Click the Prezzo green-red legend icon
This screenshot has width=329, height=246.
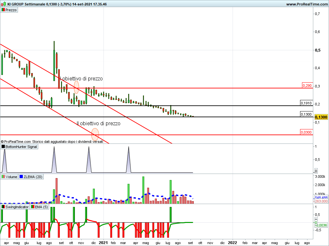point(3,10)
